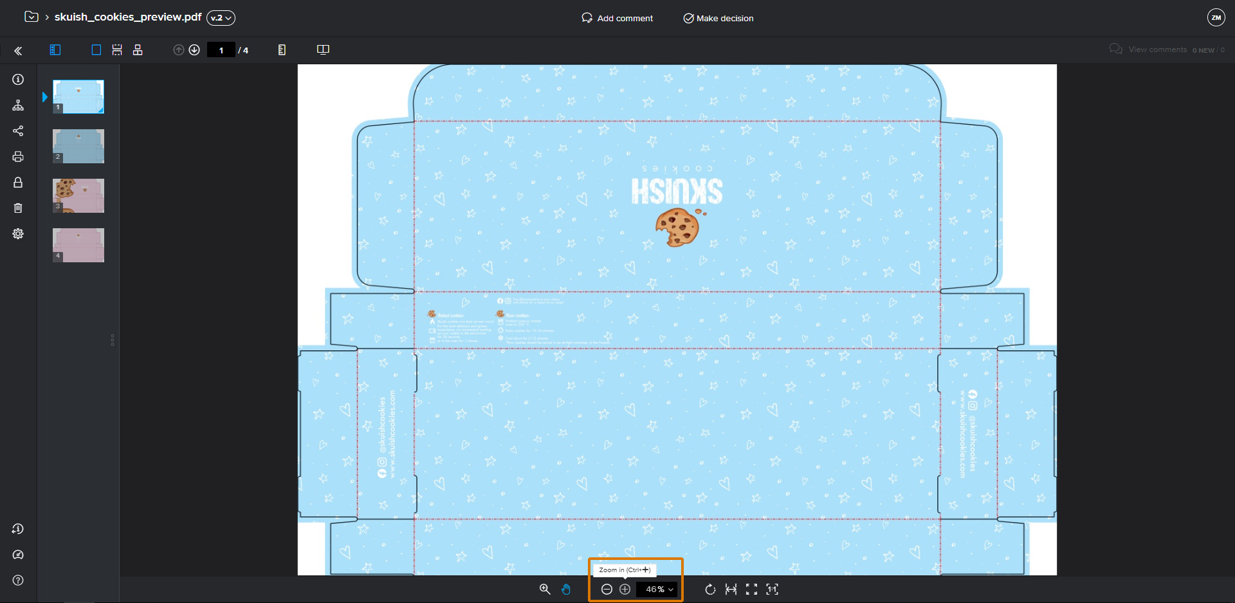
Task: Select page 3 thumbnail
Action: [x=78, y=195]
